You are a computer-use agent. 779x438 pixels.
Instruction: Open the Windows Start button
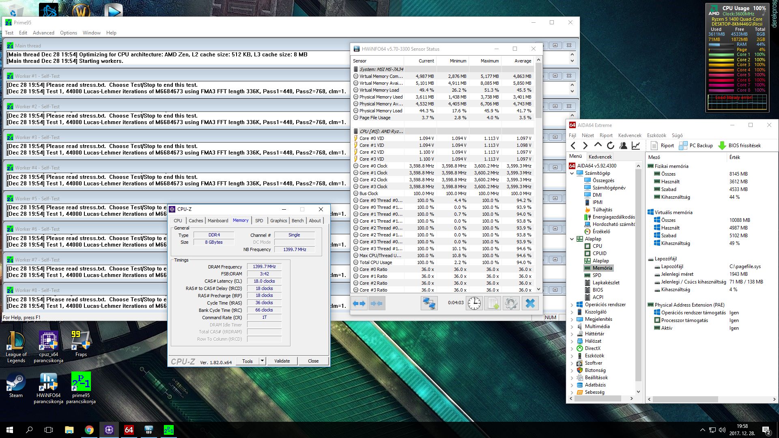(x=10, y=430)
